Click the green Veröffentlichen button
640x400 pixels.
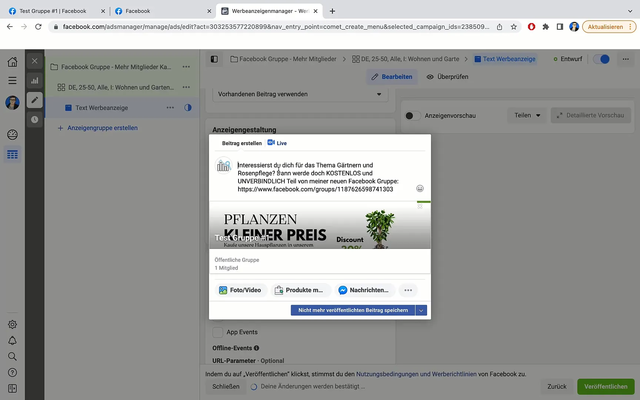[606, 387]
